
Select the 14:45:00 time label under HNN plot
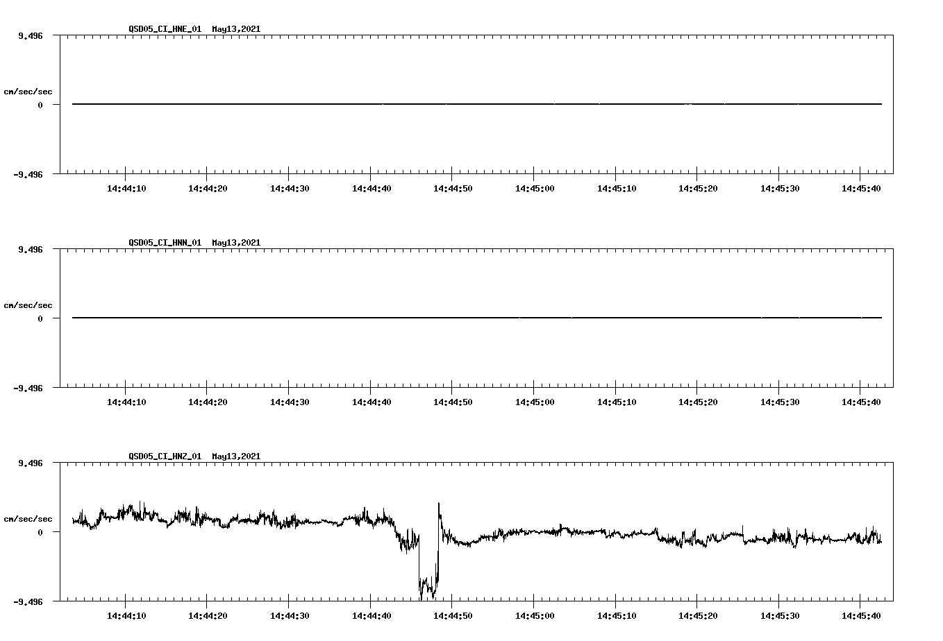click(x=535, y=402)
